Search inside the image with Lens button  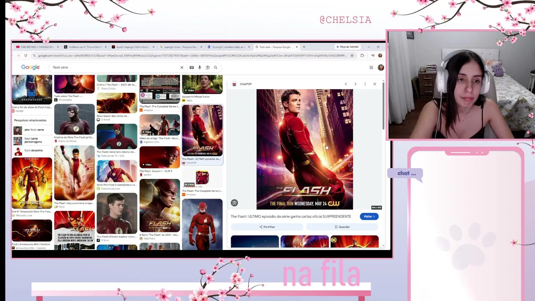tap(234, 203)
